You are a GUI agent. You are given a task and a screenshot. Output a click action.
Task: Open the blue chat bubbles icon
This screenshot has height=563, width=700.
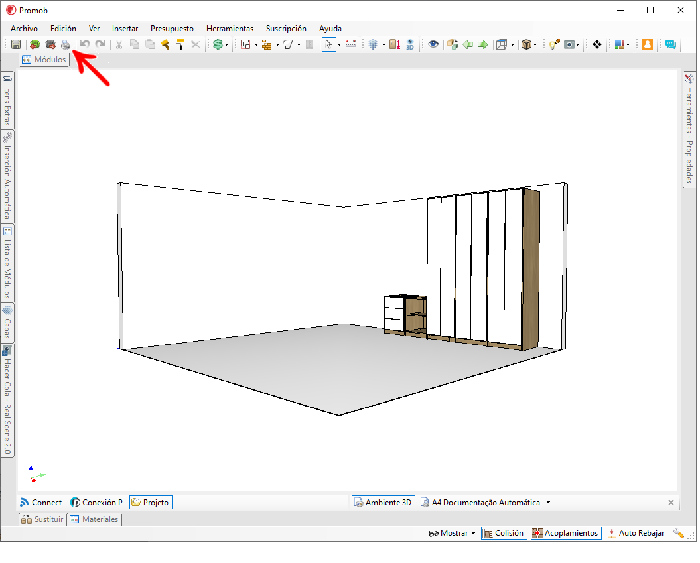point(671,44)
